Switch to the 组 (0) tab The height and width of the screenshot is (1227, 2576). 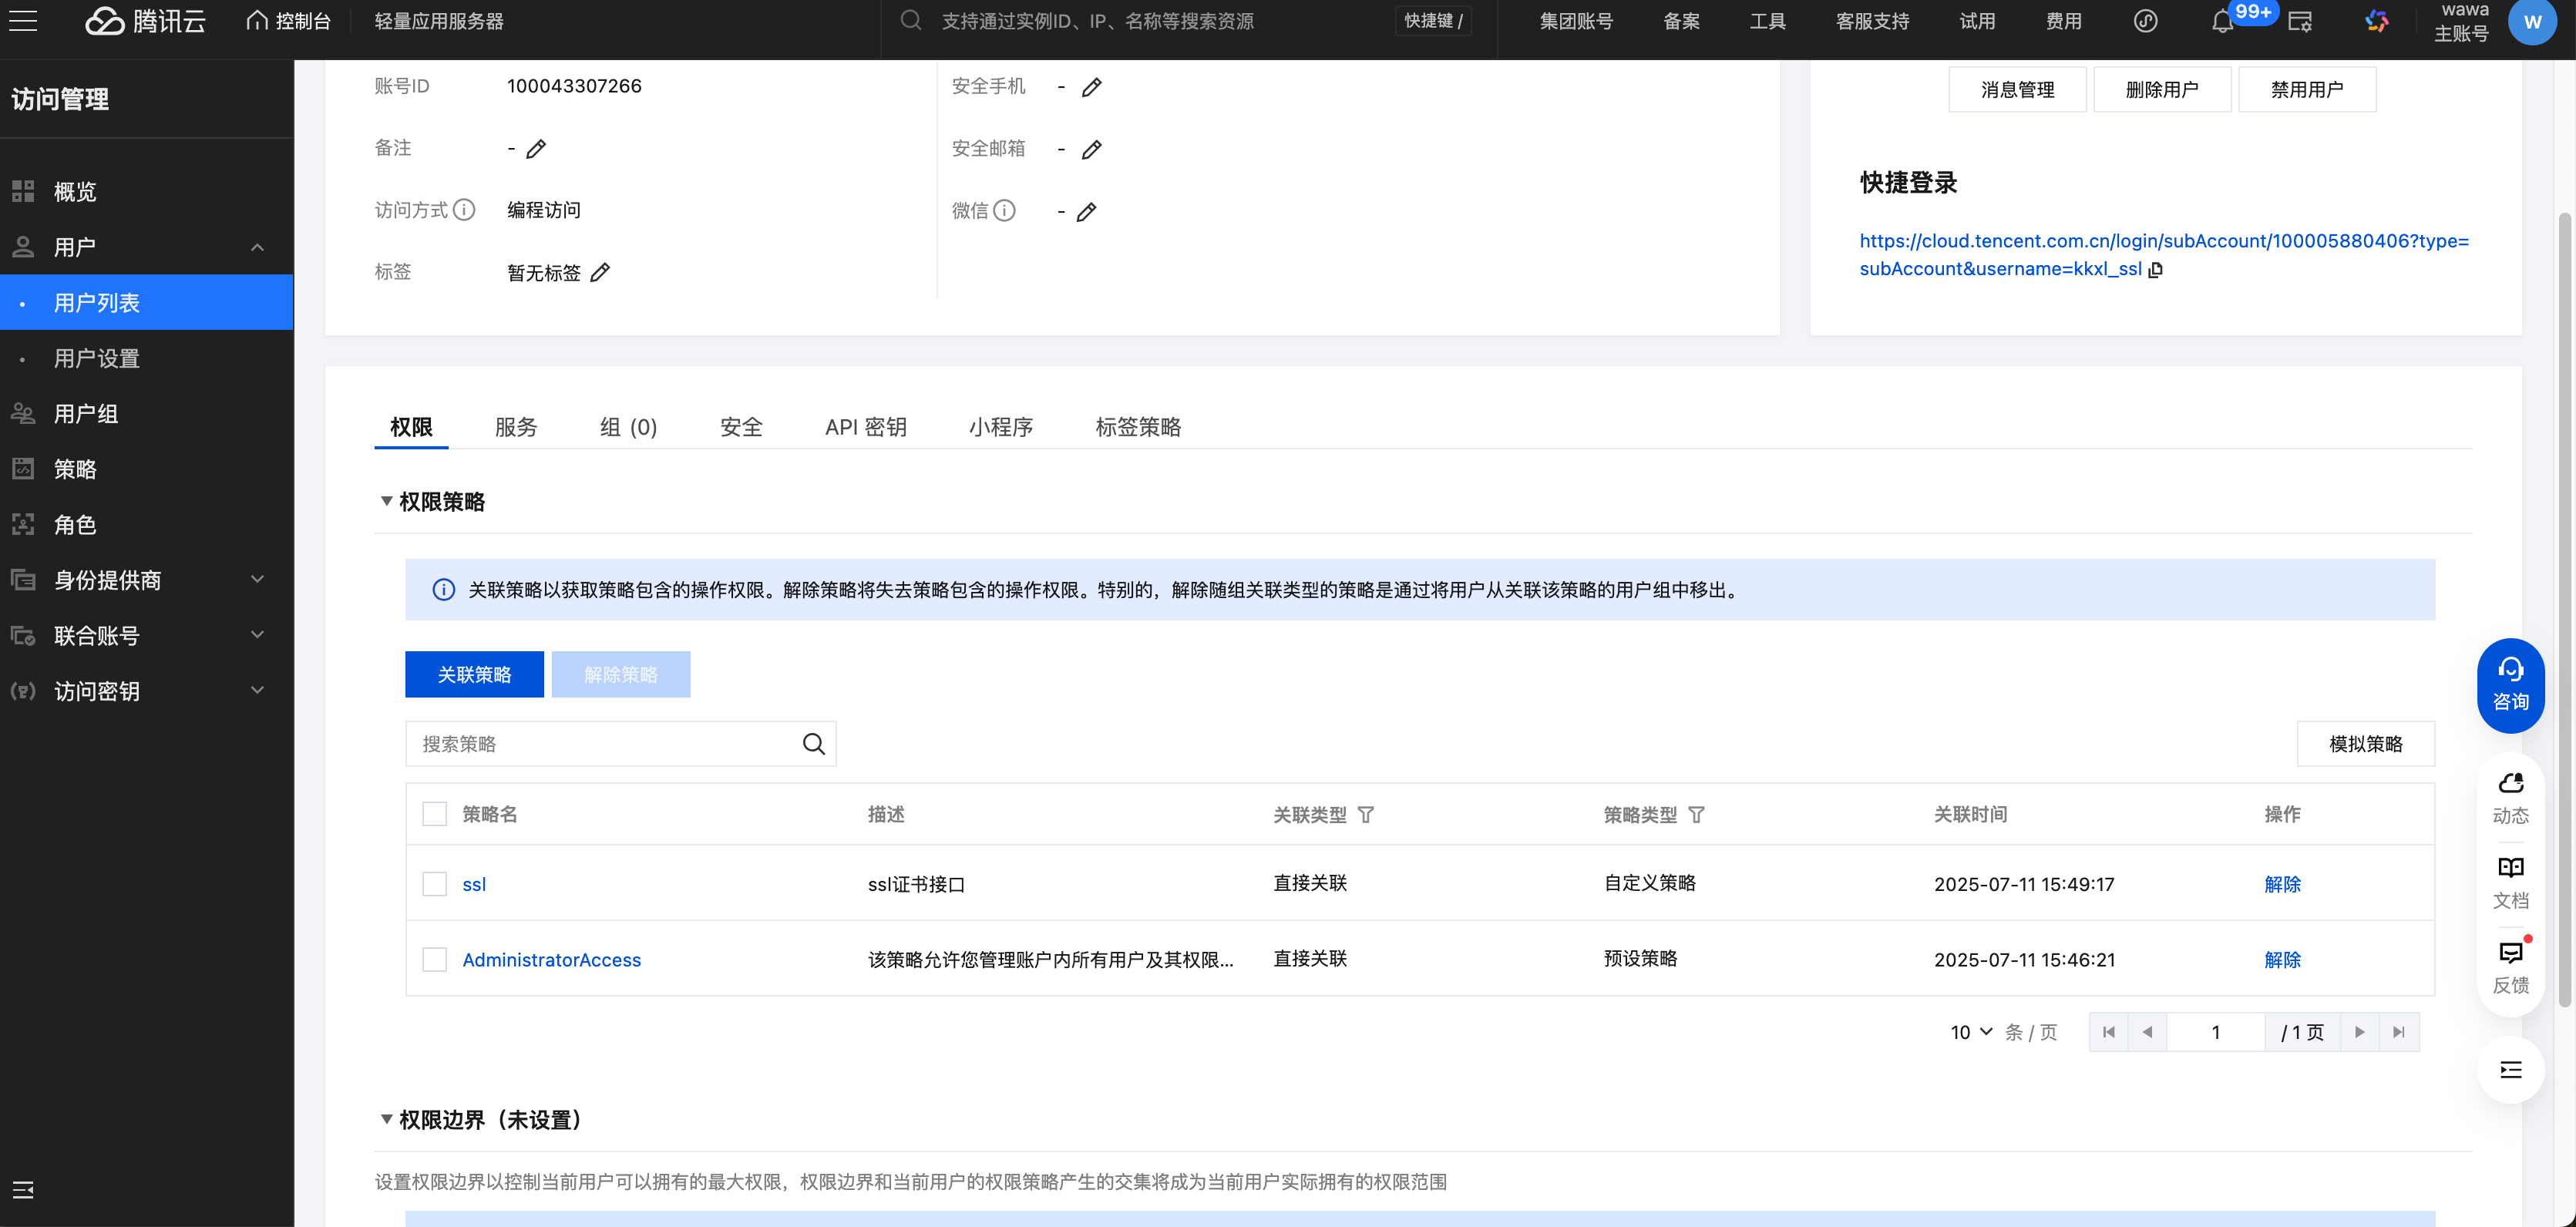628,427
